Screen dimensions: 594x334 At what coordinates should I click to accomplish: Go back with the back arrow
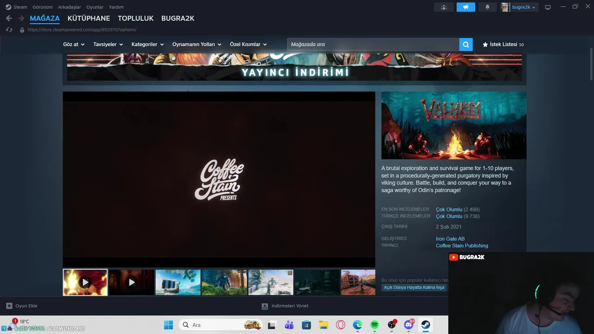(x=9, y=18)
